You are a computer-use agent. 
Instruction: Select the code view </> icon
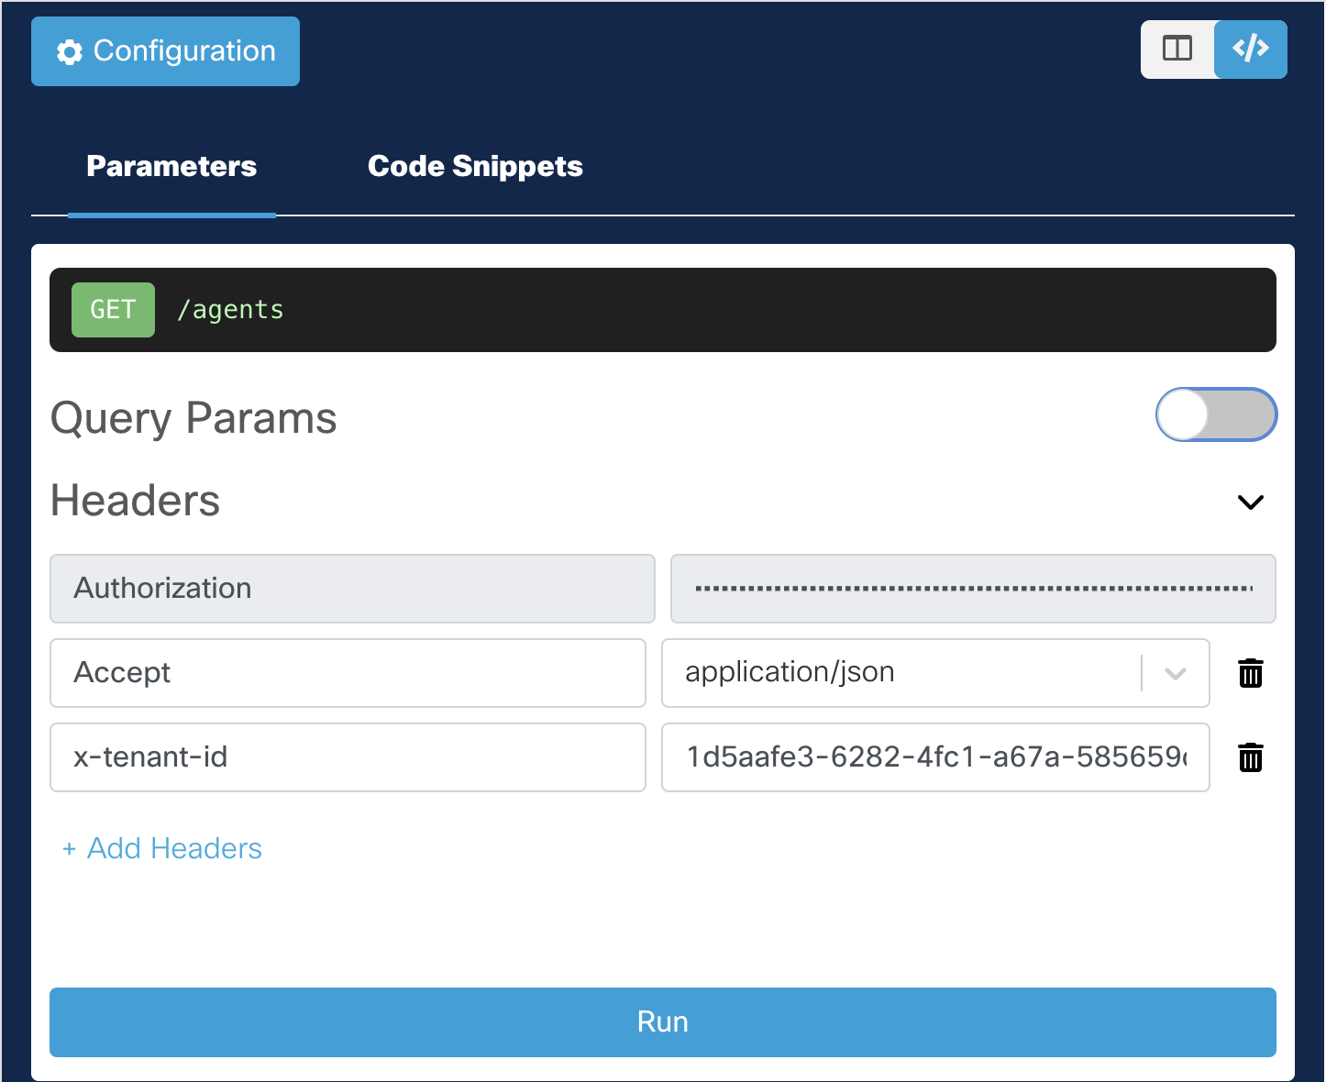click(x=1251, y=50)
